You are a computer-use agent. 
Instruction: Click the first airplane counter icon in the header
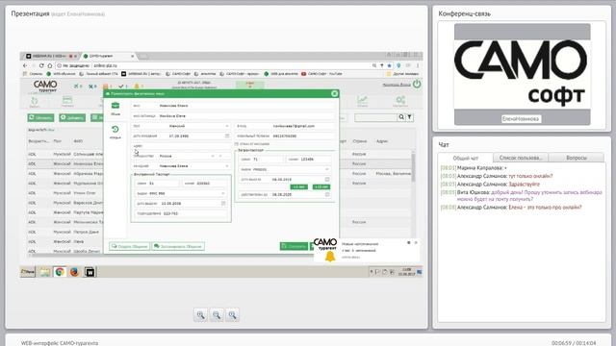[x=78, y=86]
